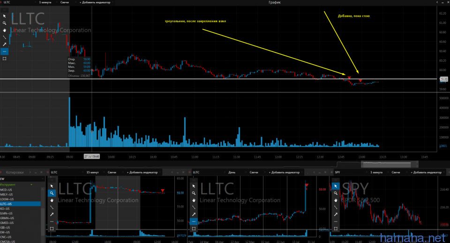Expand the Котировки panel arrow button
This screenshot has height=243, width=450.
30,172
